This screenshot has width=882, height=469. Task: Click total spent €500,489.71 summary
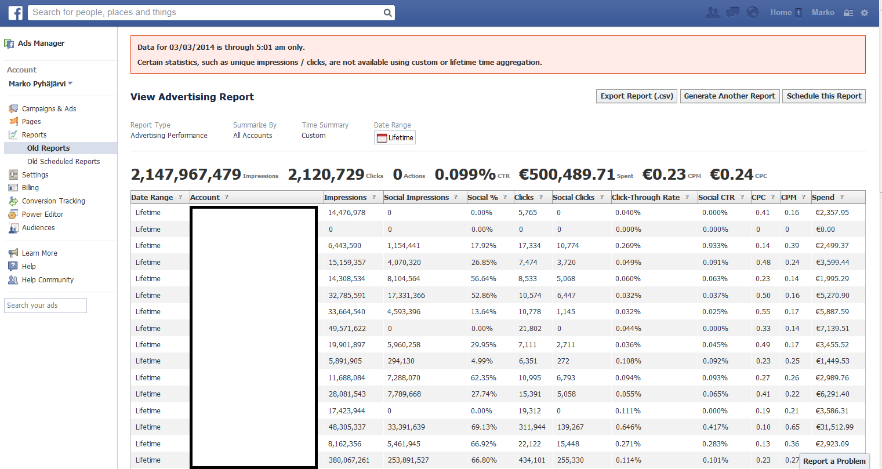click(567, 174)
